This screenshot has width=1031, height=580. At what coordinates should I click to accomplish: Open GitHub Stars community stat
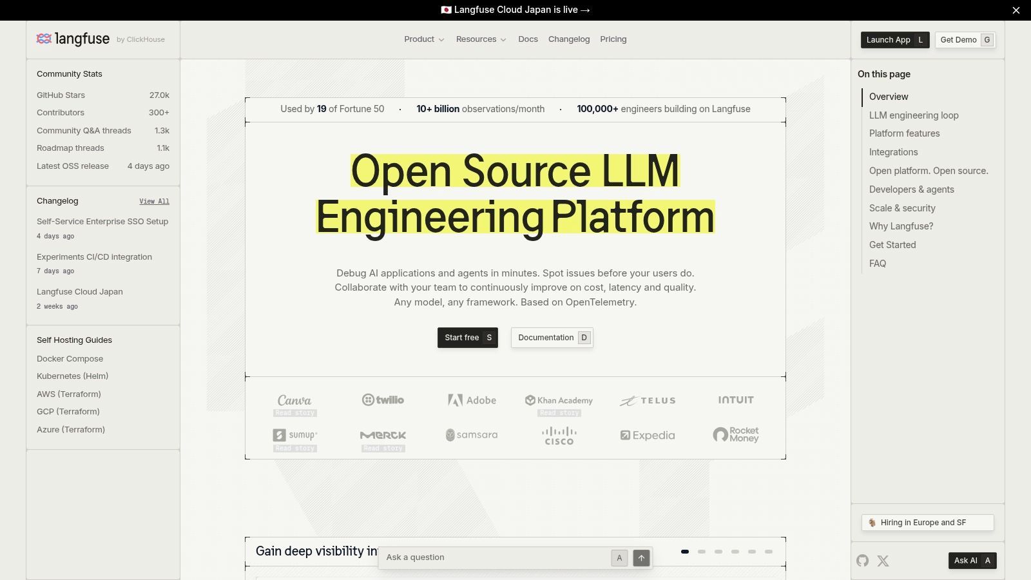(x=103, y=95)
